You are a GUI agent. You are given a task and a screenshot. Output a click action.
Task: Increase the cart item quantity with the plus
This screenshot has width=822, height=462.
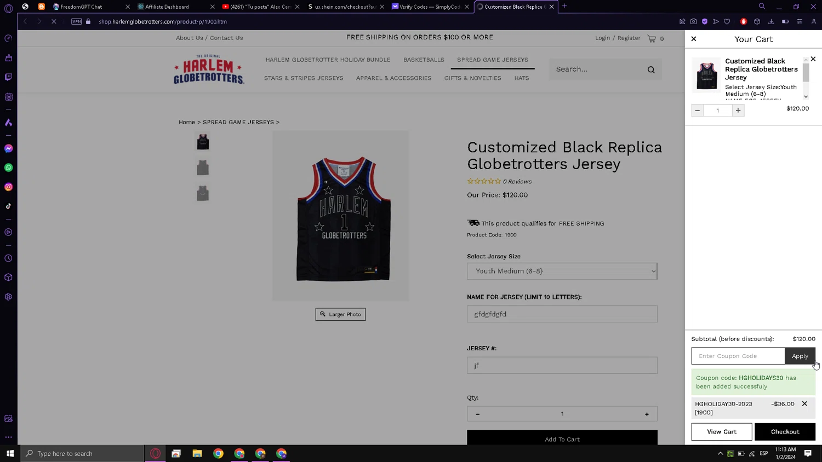click(x=738, y=111)
